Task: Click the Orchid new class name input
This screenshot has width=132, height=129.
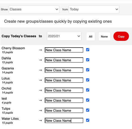Action: [x=64, y=90]
